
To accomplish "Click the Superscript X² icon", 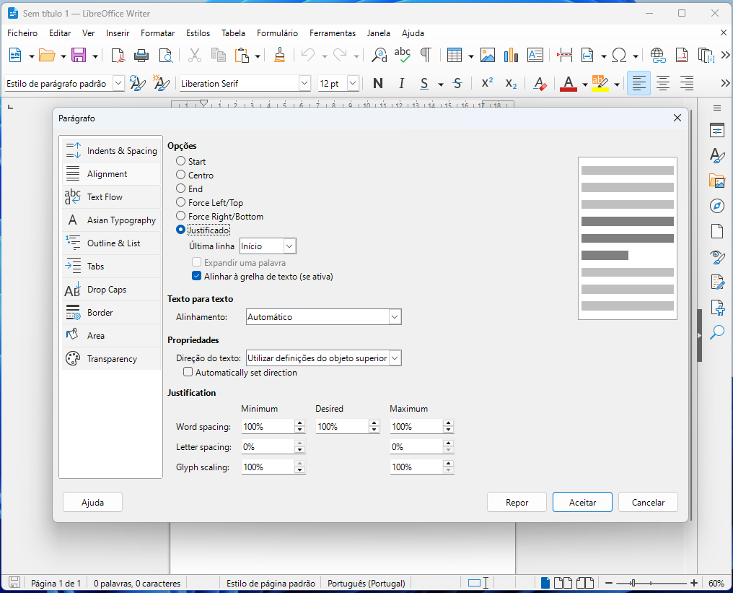I will click(x=487, y=84).
